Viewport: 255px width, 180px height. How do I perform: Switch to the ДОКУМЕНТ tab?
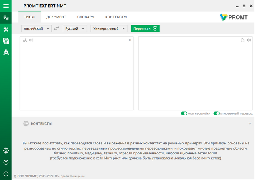click(x=56, y=17)
